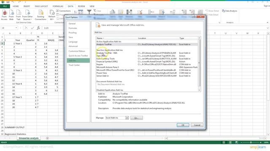Click the Refresh All icon

pyautogui.click(x=51, y=15)
